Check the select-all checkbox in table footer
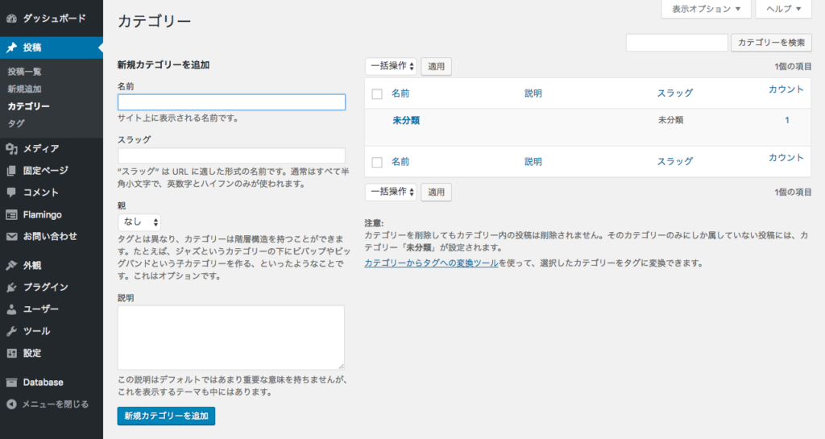 tap(377, 162)
